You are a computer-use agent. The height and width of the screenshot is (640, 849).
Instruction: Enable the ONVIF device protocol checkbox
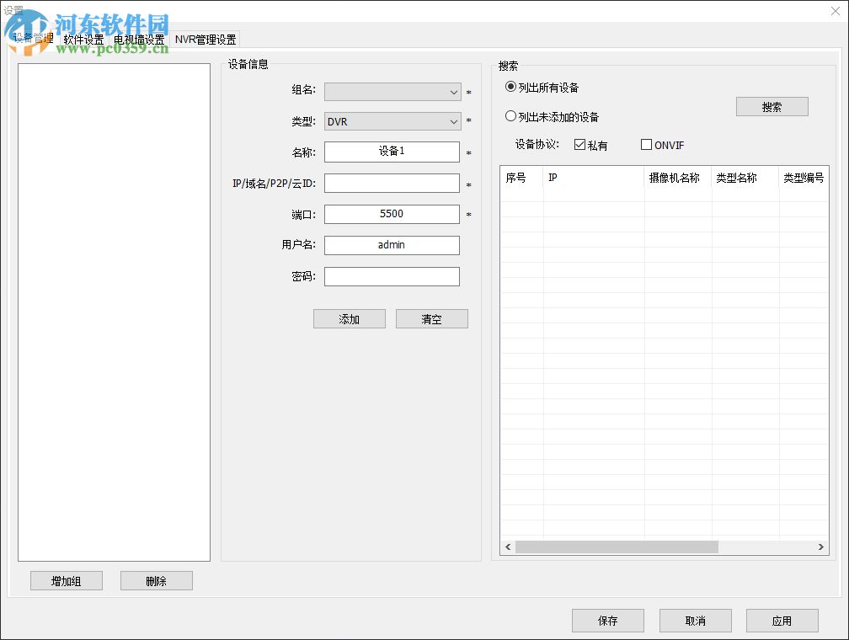pos(645,144)
